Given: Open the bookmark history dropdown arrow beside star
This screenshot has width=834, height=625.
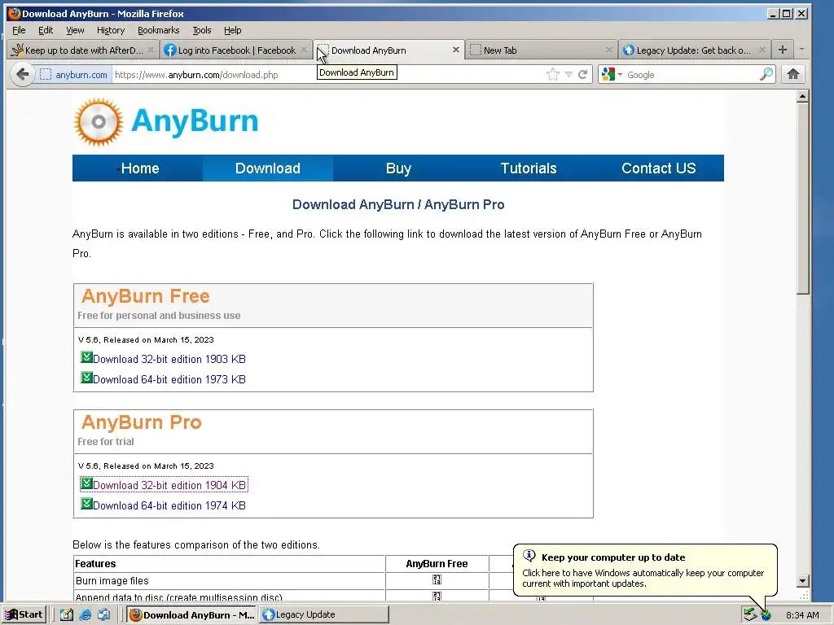Looking at the screenshot, I should pyautogui.click(x=568, y=74).
